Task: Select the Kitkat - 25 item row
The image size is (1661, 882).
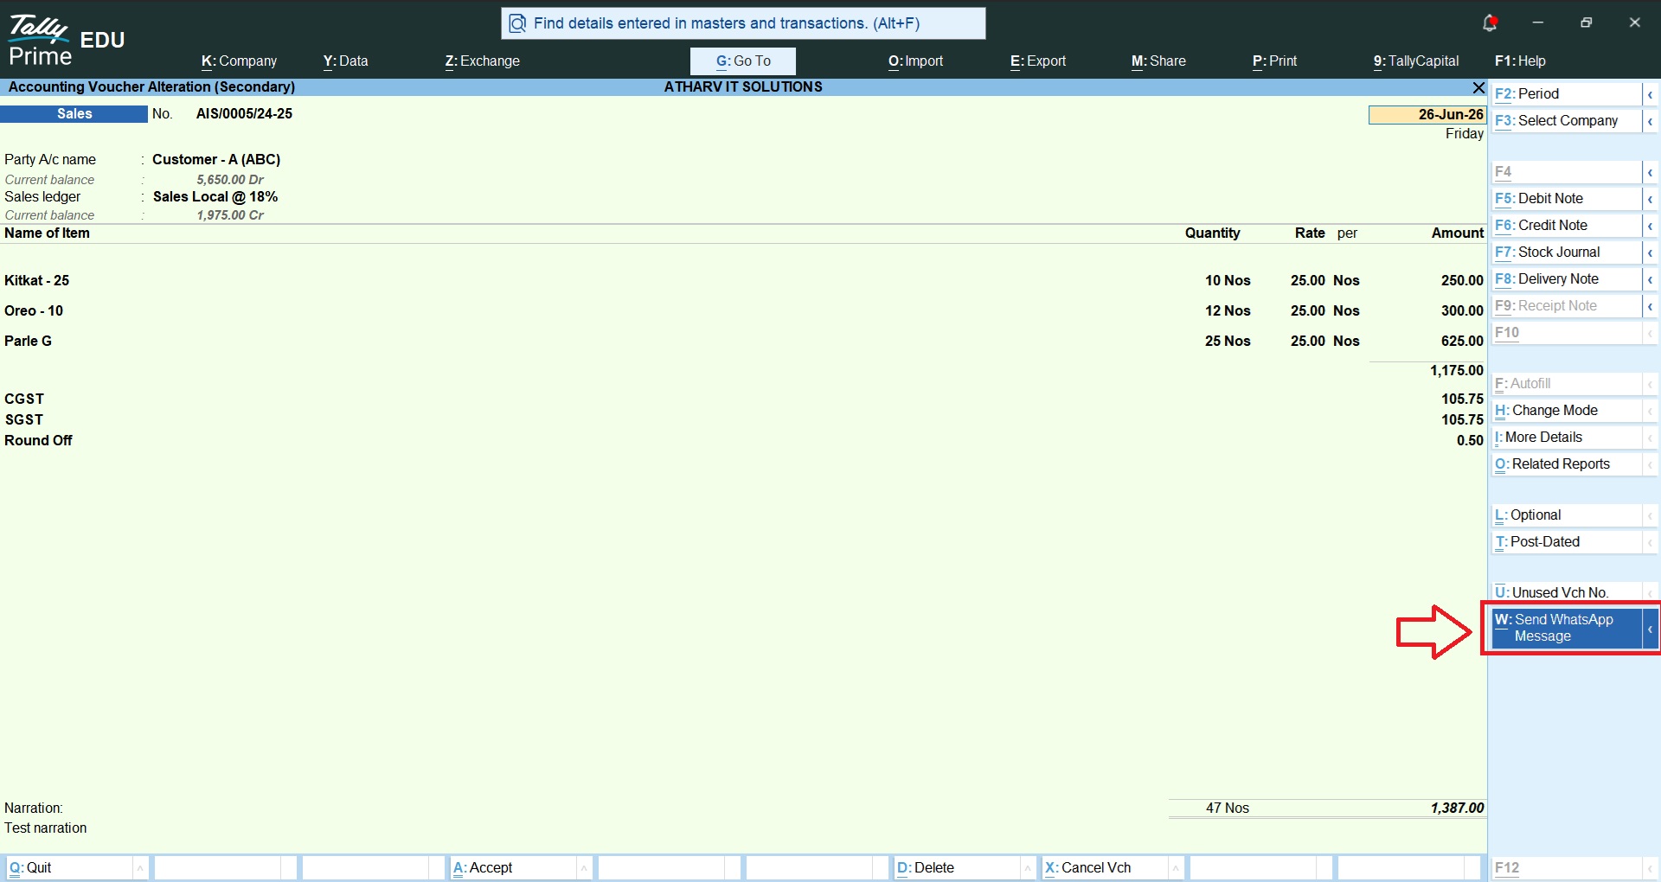Action: pos(743,281)
